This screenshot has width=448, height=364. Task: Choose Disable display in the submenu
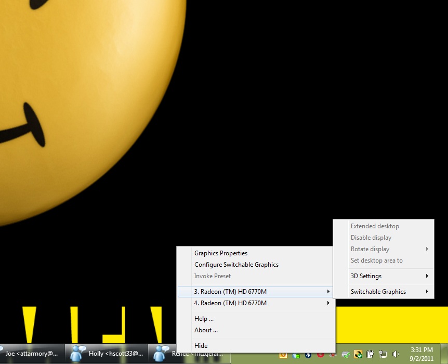(x=384, y=238)
